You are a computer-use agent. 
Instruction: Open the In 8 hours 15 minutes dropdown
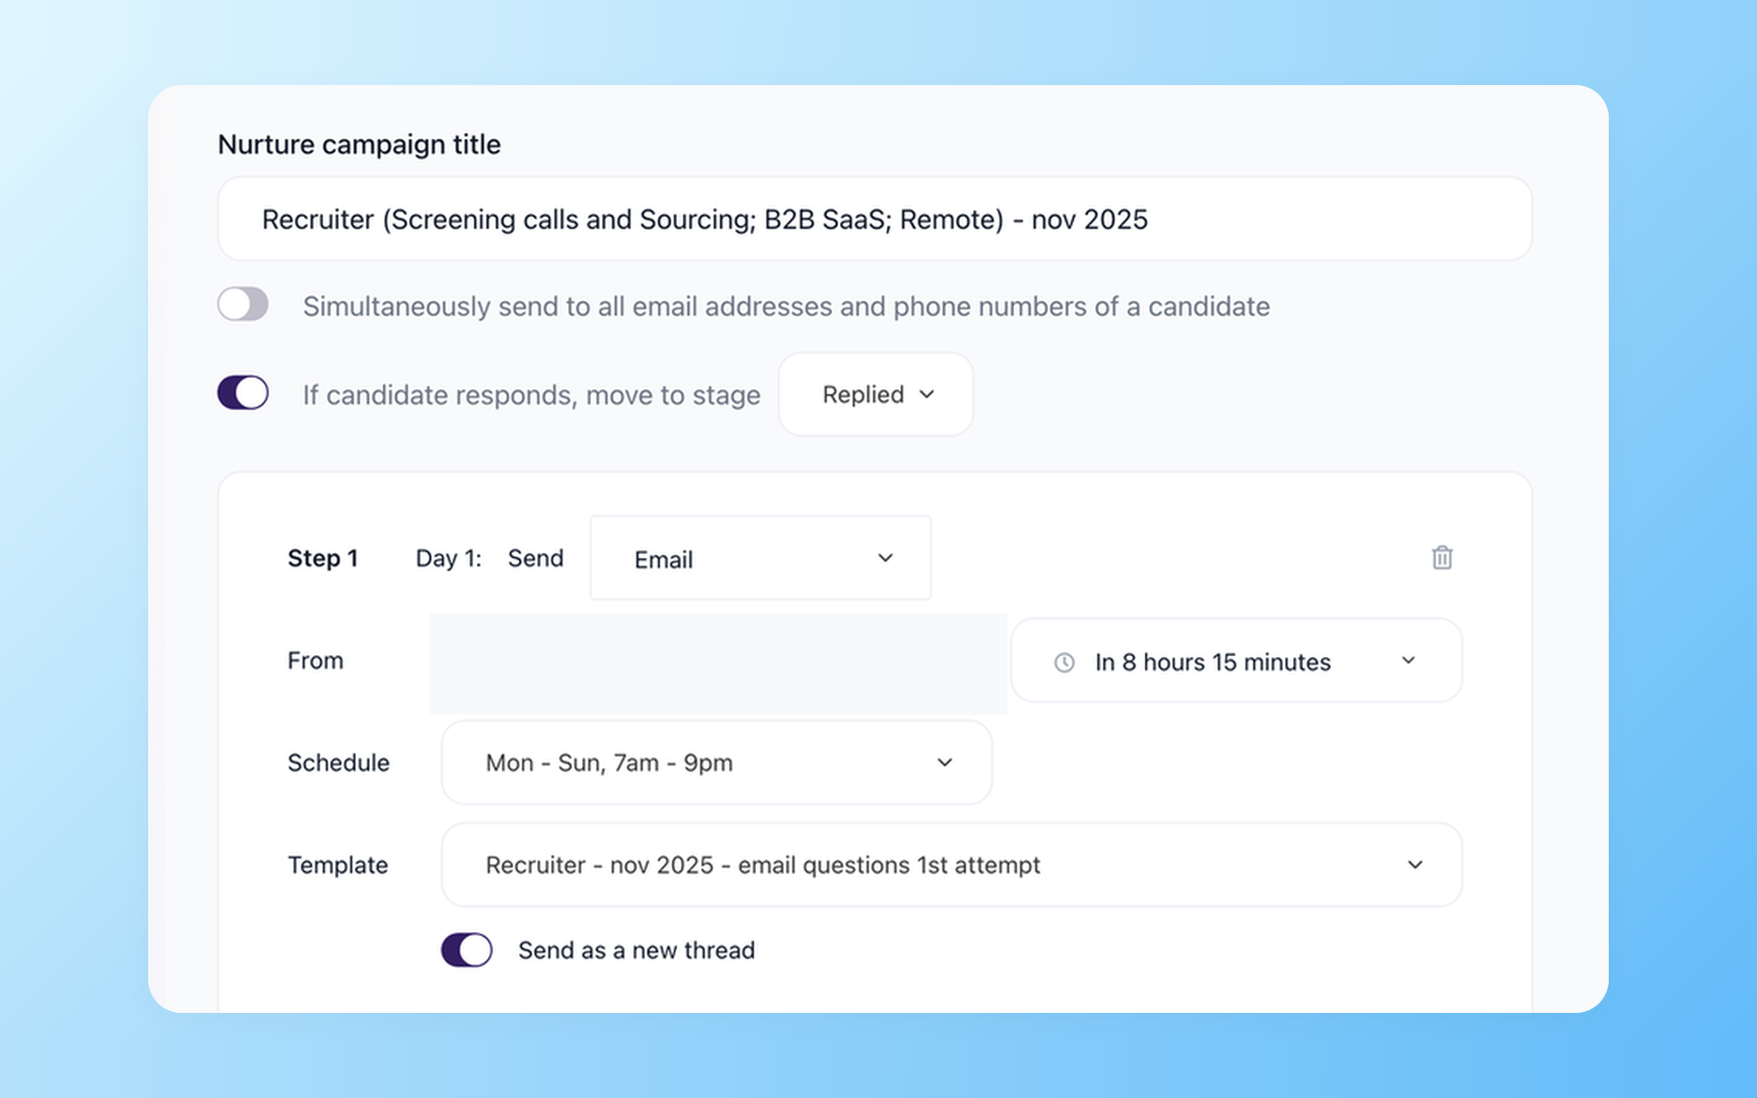coord(1236,661)
